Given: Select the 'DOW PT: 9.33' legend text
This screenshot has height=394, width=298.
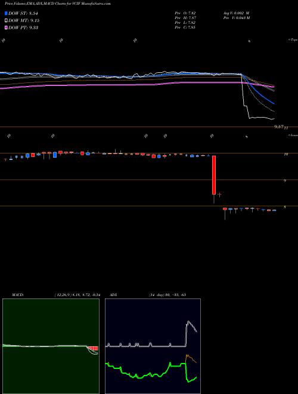Looking at the screenshot, I should (23, 27).
